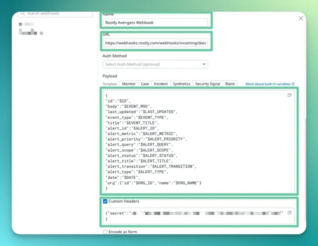Click the dialog vertical scrollbar
The width and height of the screenshot is (318, 246).
[305, 170]
